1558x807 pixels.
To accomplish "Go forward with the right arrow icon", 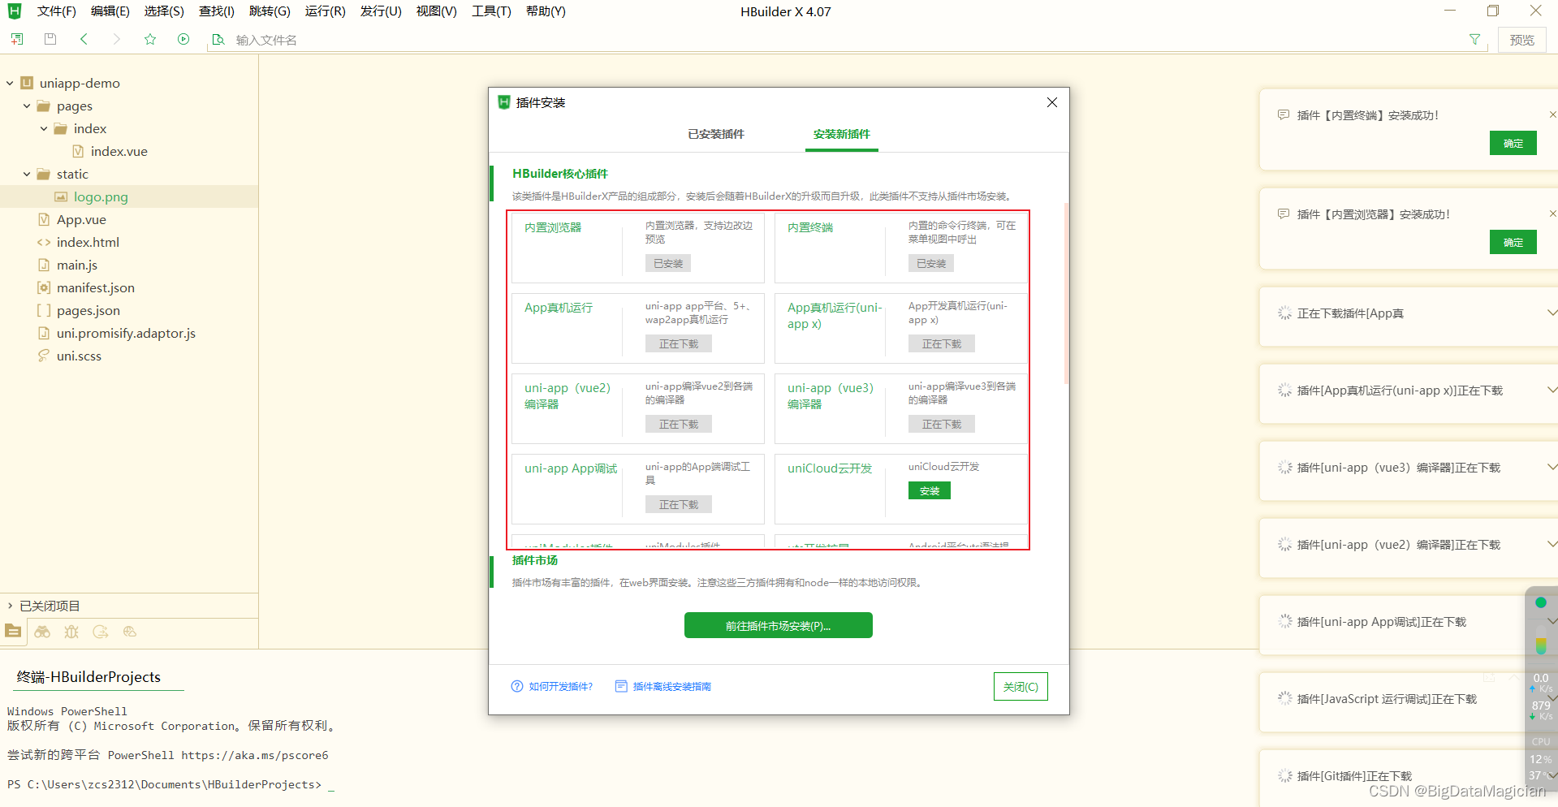I will pos(117,39).
